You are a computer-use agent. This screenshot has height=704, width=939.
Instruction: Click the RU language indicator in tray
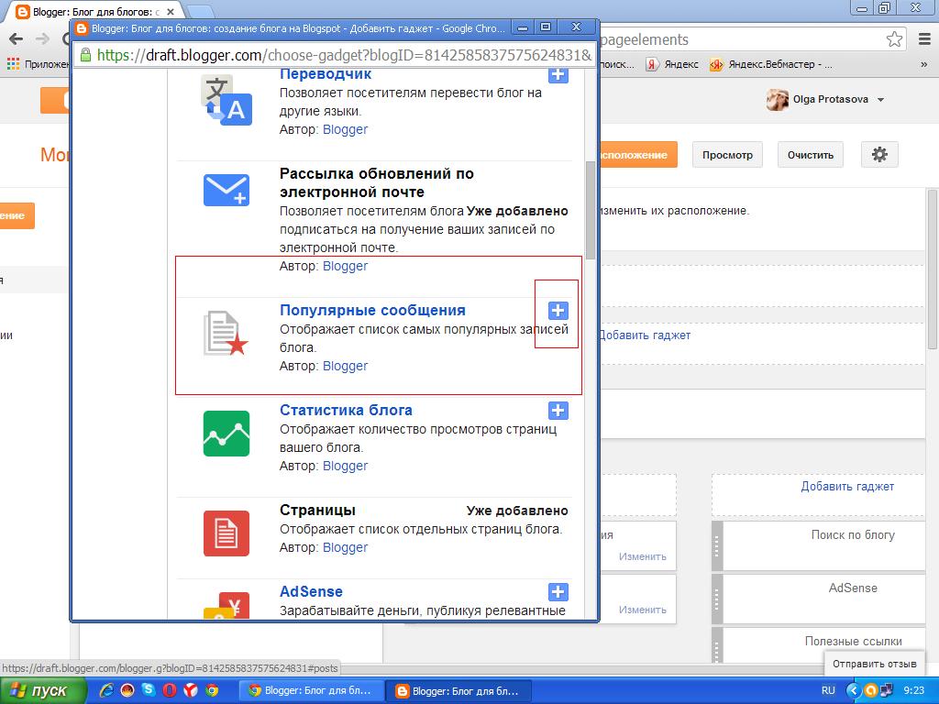point(828,690)
